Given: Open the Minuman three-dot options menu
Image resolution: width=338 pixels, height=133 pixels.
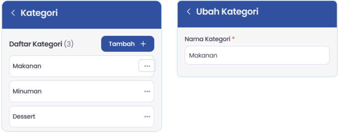Looking at the screenshot, I should tap(147, 91).
